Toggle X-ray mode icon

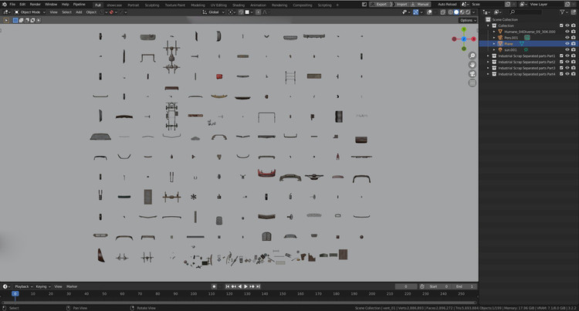coord(443,12)
